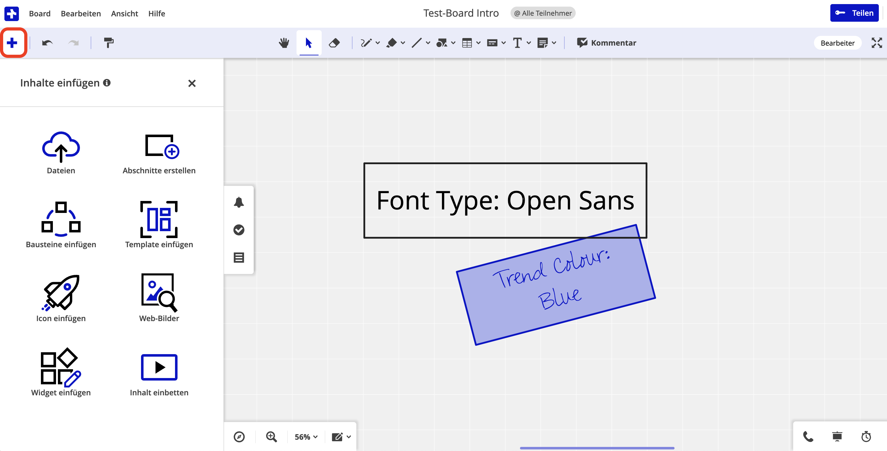
Task: Open the Dateien upload option
Action: pos(61,153)
